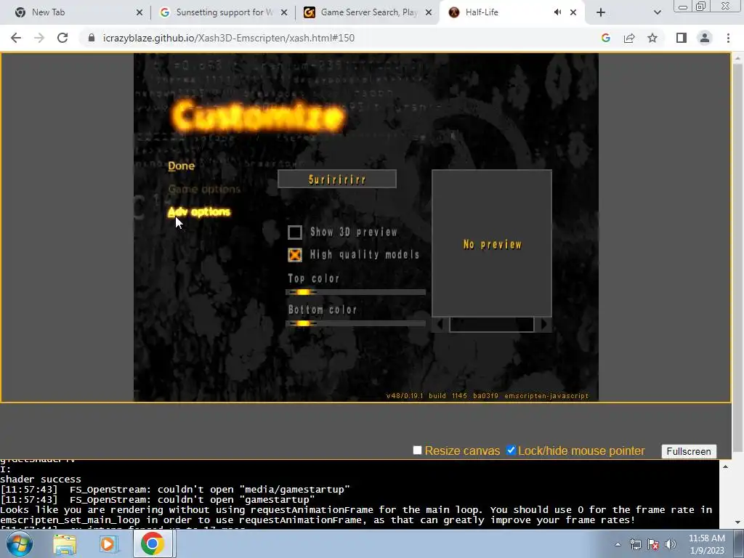
Task: Mute the Half-Life tab audio icon
Action: tap(557, 12)
